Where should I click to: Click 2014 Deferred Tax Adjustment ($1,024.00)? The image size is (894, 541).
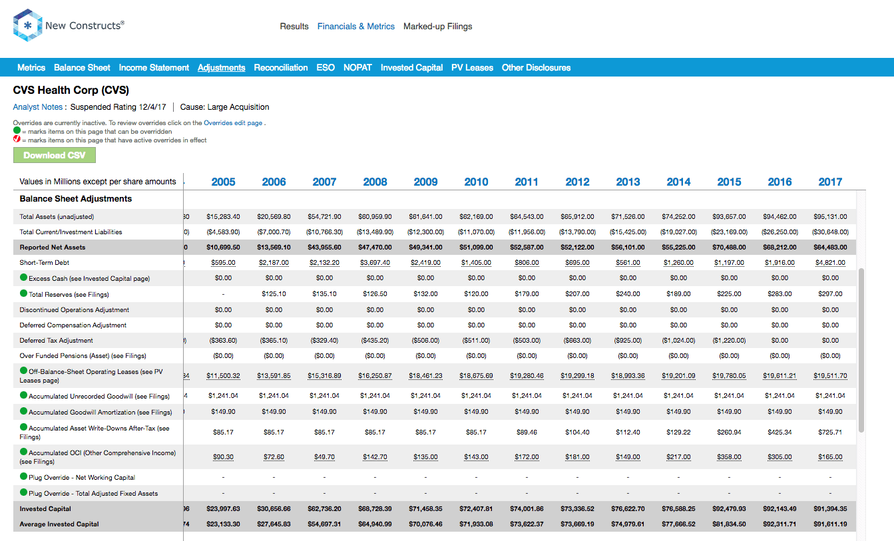678,341
